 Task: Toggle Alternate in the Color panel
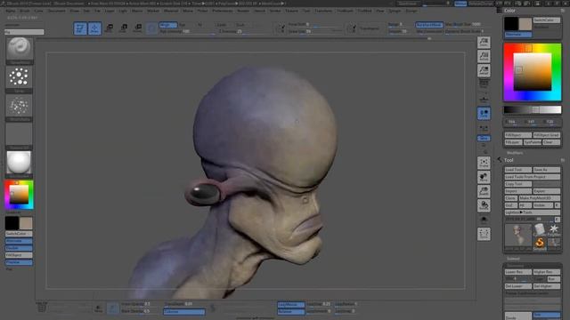point(518,35)
